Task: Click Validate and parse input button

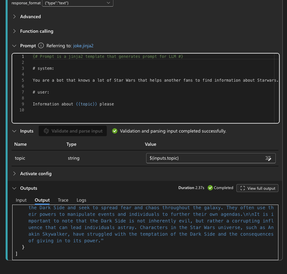Action: click(73, 131)
